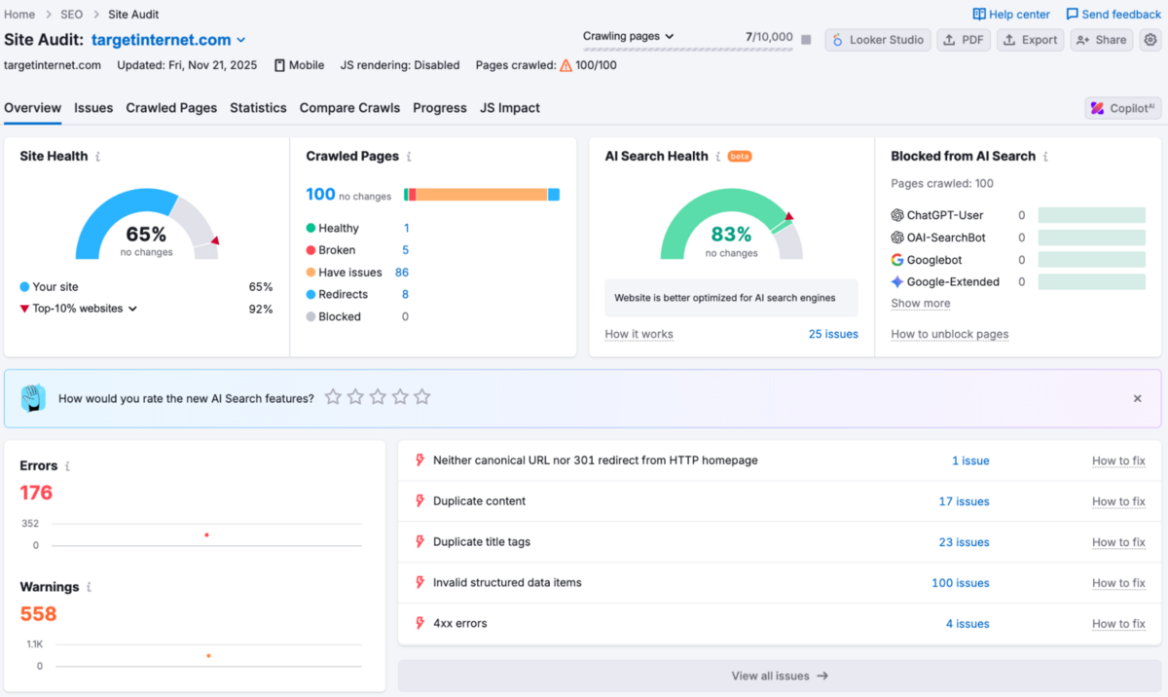Click View all issues button
This screenshot has height=697, width=1168.
[780, 676]
